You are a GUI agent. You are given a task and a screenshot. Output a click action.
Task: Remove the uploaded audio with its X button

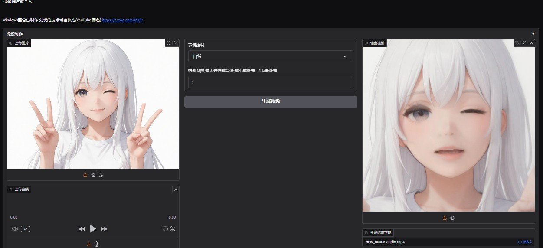(x=176, y=189)
